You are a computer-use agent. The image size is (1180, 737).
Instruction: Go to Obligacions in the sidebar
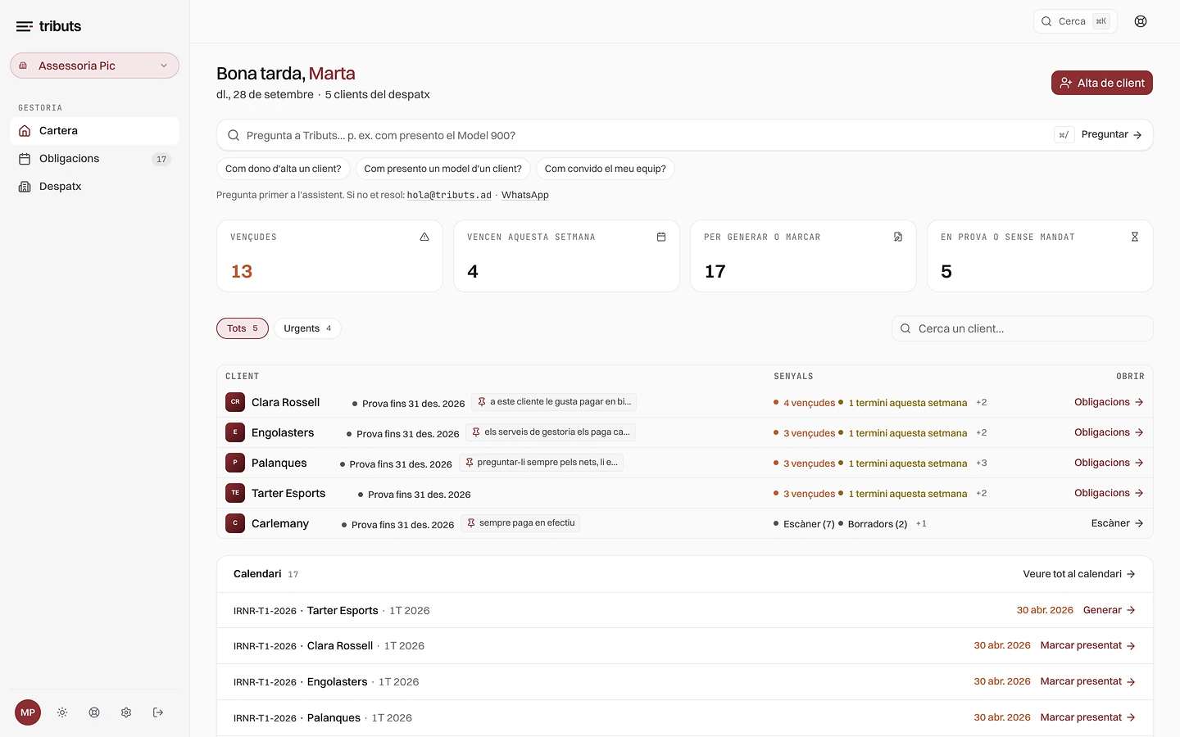(94, 158)
